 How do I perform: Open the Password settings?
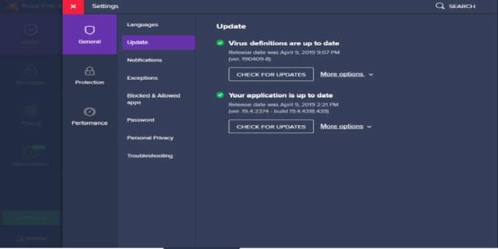(141, 120)
